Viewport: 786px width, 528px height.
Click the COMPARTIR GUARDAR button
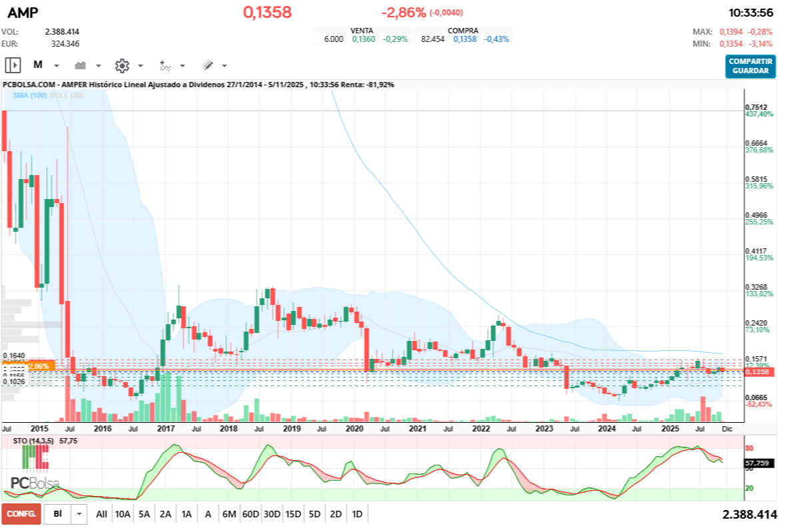[751, 66]
